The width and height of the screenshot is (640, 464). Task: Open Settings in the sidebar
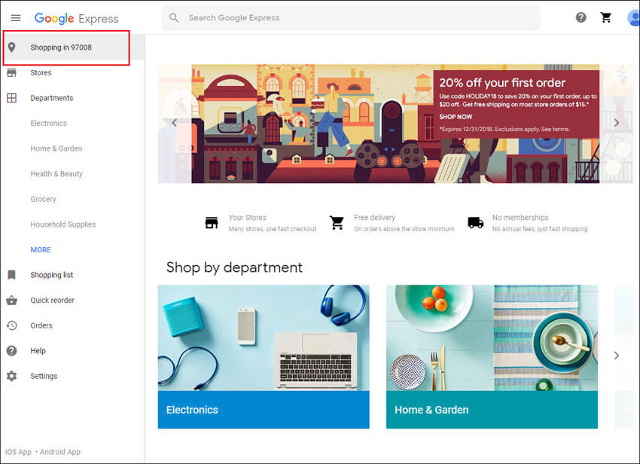[x=44, y=376]
